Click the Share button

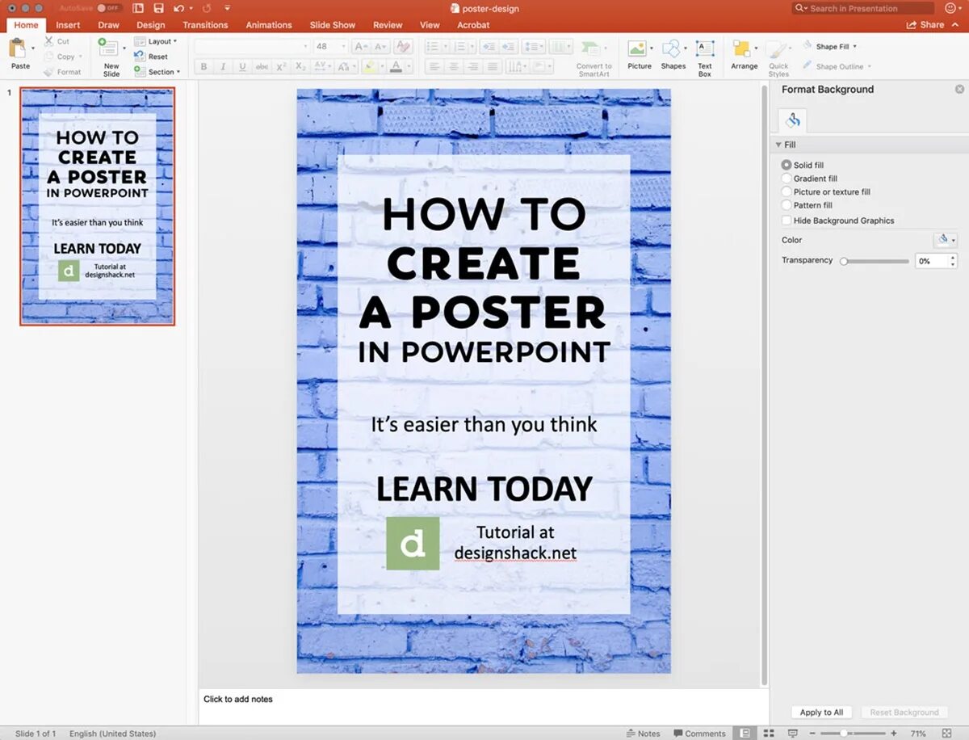tap(926, 25)
